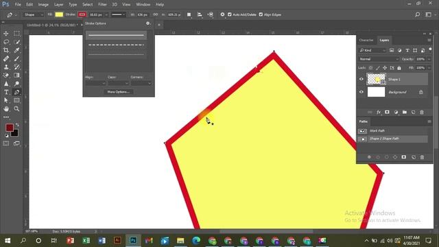Image resolution: width=439 pixels, height=247 pixels.
Task: Toggle lock transparent pixels icon
Action: click(x=370, y=68)
